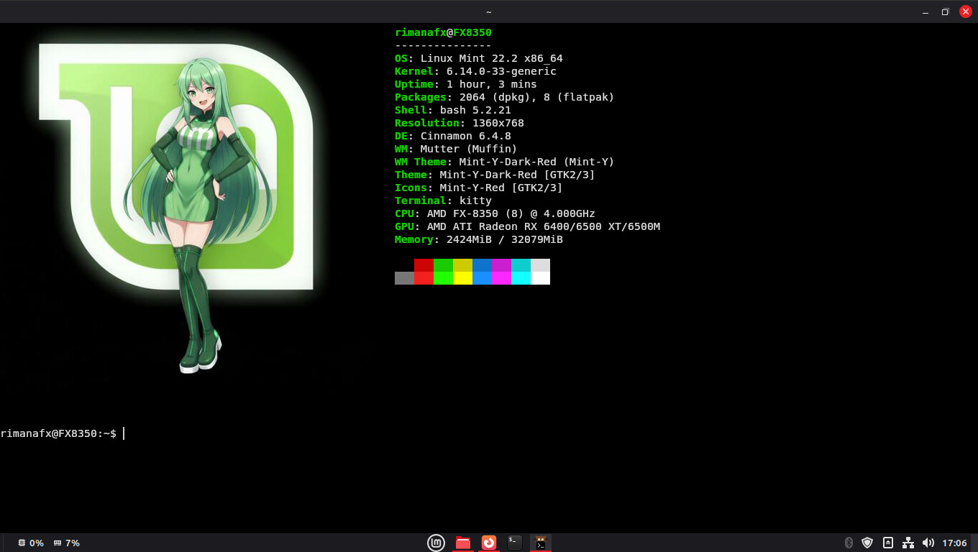Launch Firefox from the panel
Viewport: 978px width, 552px height.
click(x=489, y=543)
